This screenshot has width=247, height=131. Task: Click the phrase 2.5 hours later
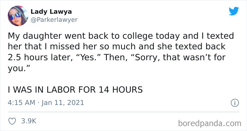pyautogui.click(x=40, y=57)
